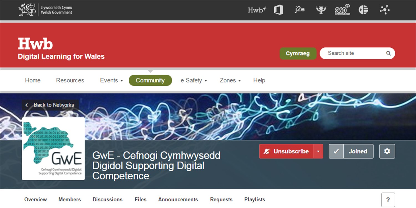Switch to the Members tab
Image resolution: width=416 pixels, height=208 pixels.
click(70, 199)
